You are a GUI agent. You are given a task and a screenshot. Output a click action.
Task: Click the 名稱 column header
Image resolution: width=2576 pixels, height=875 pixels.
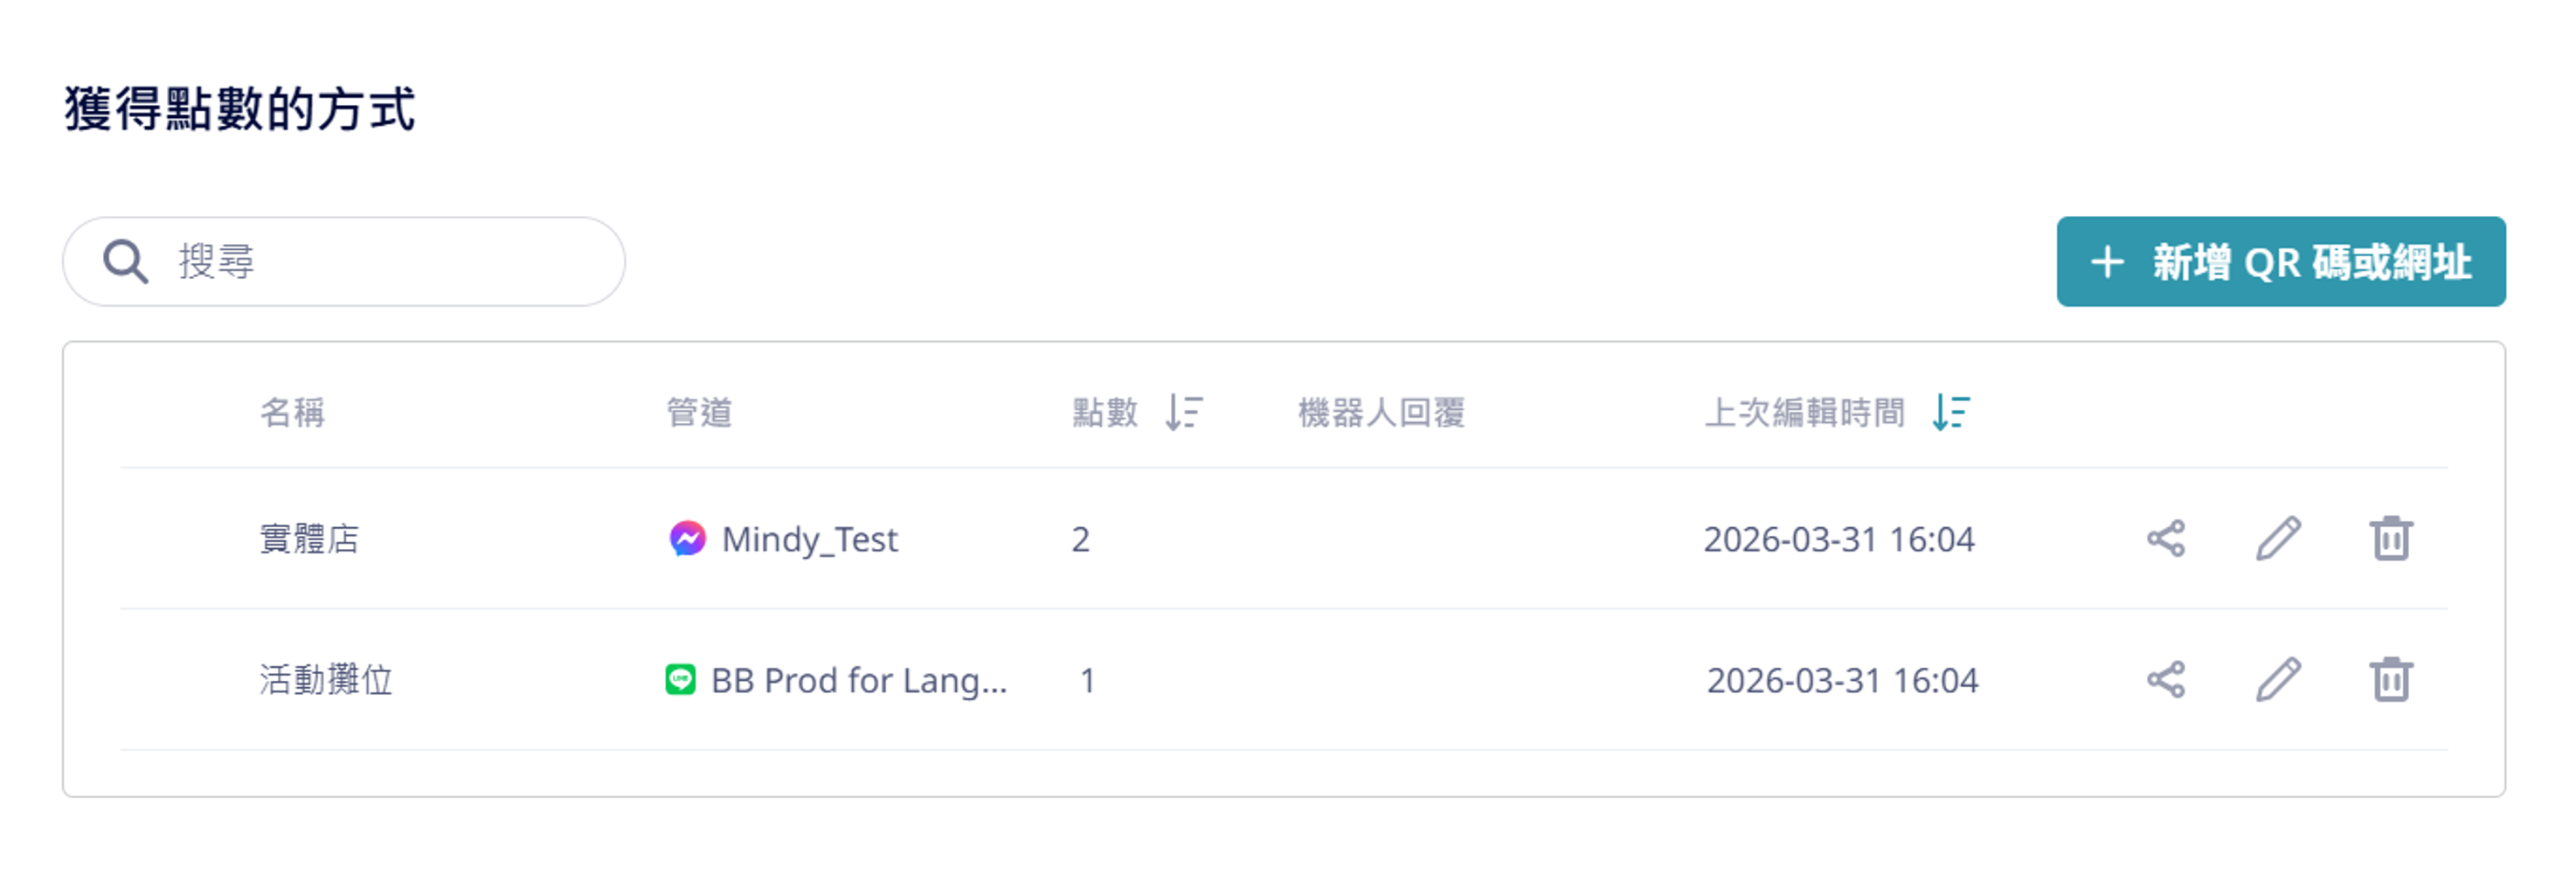point(292,412)
